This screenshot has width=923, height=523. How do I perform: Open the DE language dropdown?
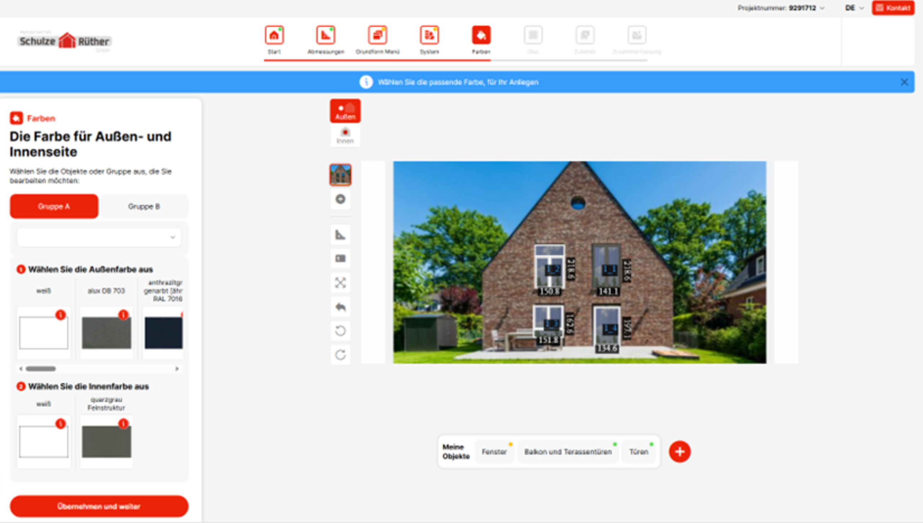click(x=854, y=8)
